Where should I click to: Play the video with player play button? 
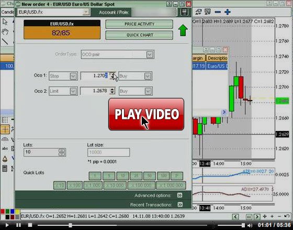coord(7,225)
